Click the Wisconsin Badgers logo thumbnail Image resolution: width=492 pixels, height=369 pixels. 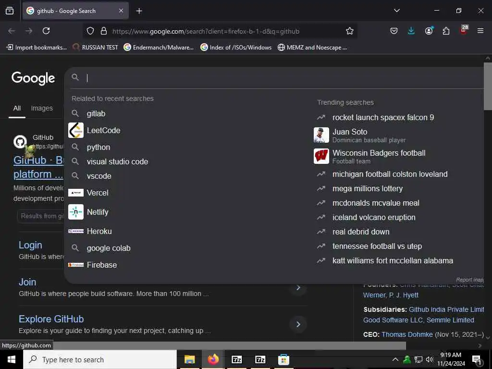point(321,156)
